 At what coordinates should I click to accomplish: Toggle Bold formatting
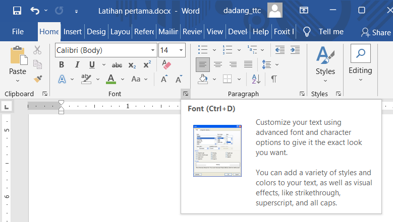62,65
